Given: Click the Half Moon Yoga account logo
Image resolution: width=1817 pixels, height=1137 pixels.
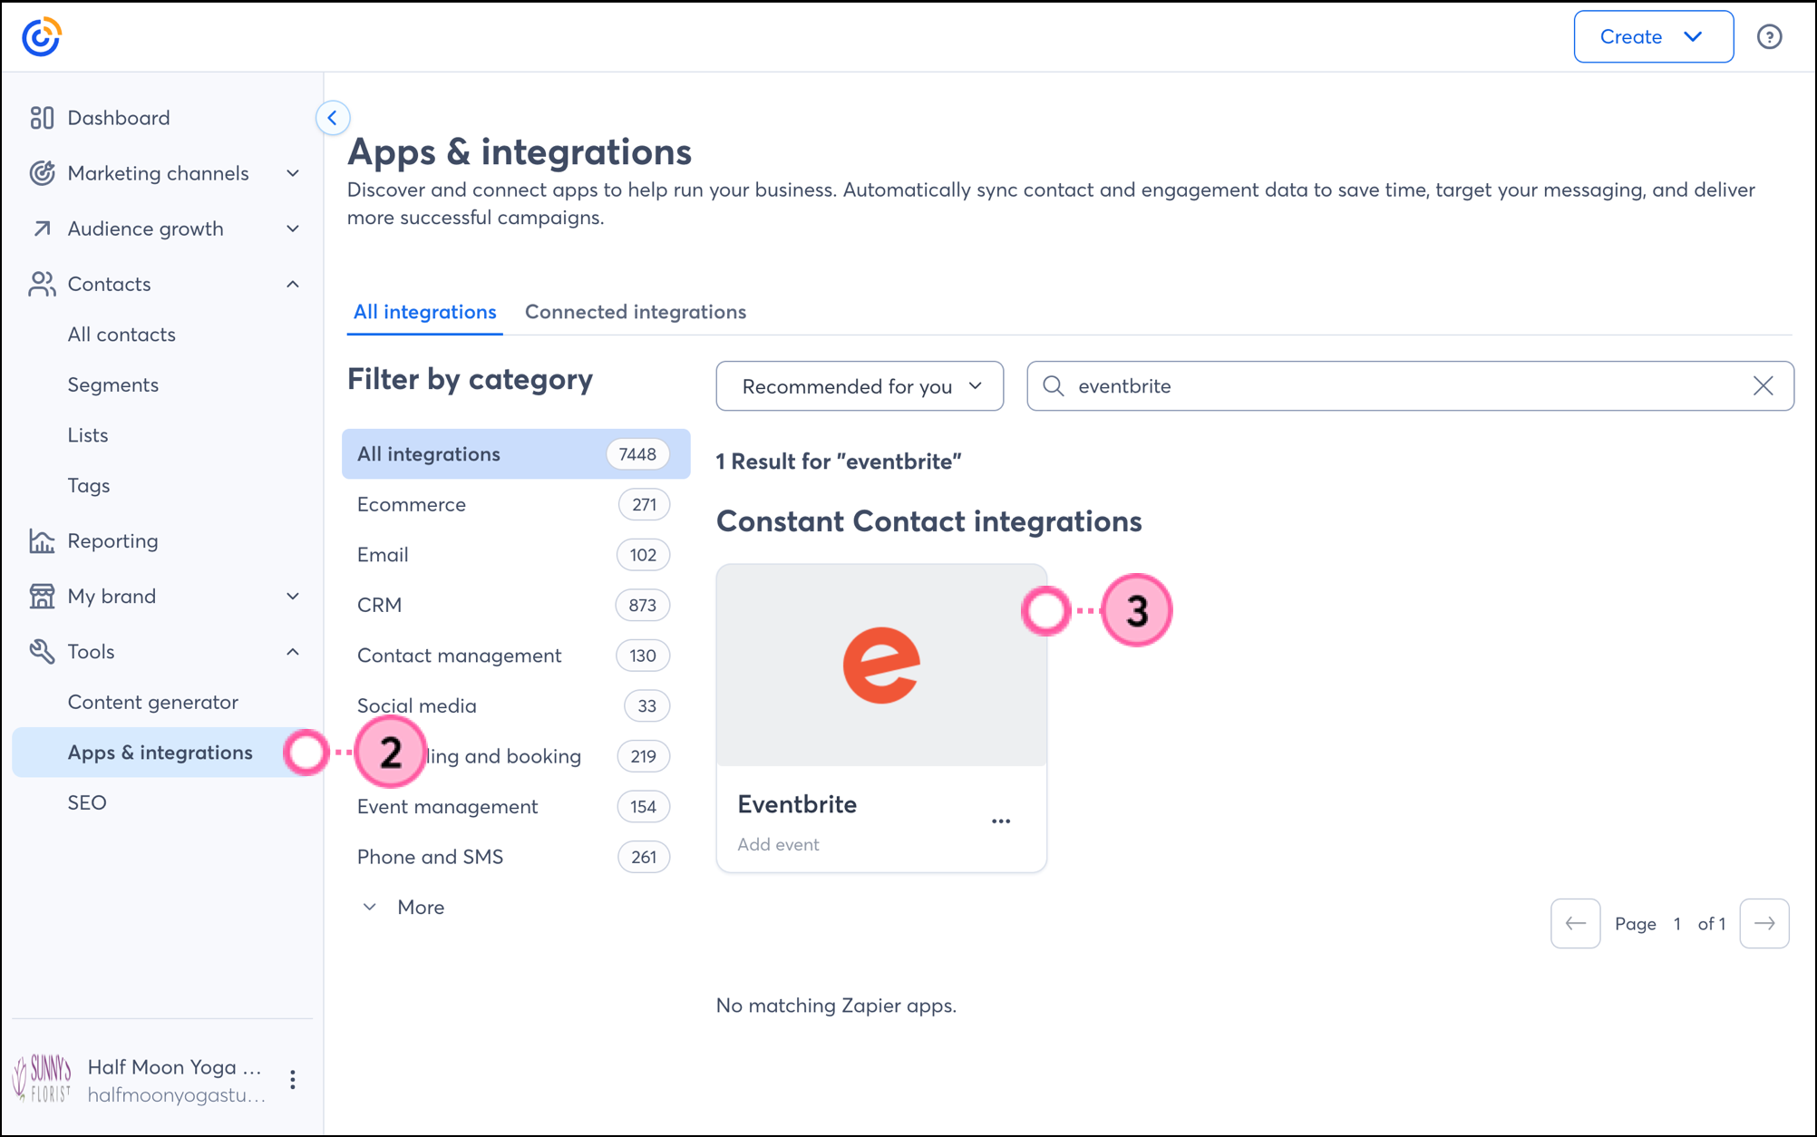Looking at the screenshot, I should 42,1079.
